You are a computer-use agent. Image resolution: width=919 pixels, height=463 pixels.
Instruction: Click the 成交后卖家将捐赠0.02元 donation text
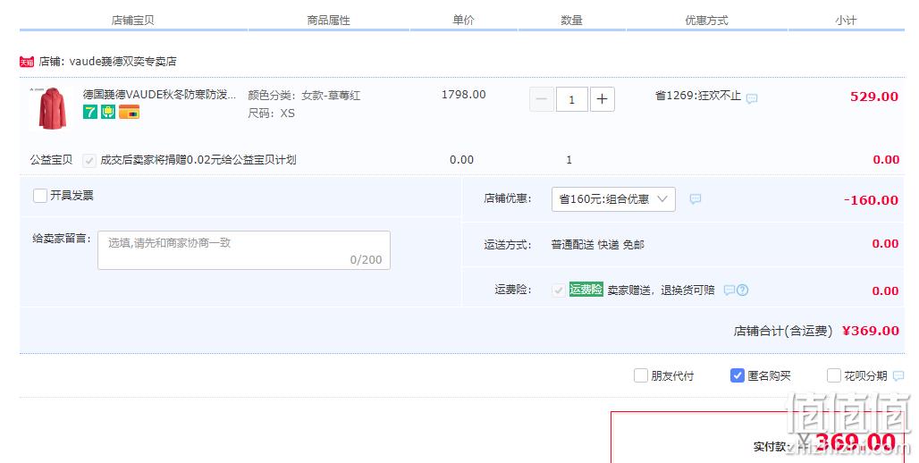(x=198, y=160)
